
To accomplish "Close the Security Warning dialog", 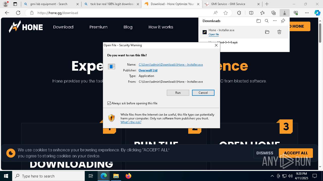I will [216, 45].
